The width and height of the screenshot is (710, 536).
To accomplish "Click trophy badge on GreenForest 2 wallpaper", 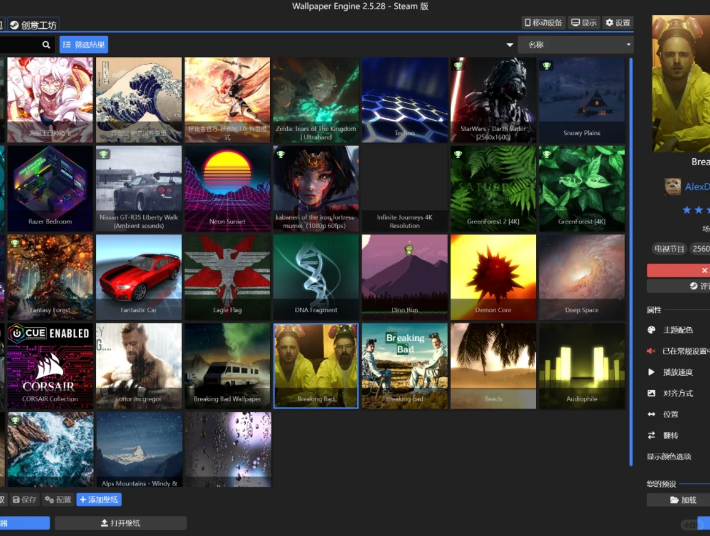I will tap(458, 154).
